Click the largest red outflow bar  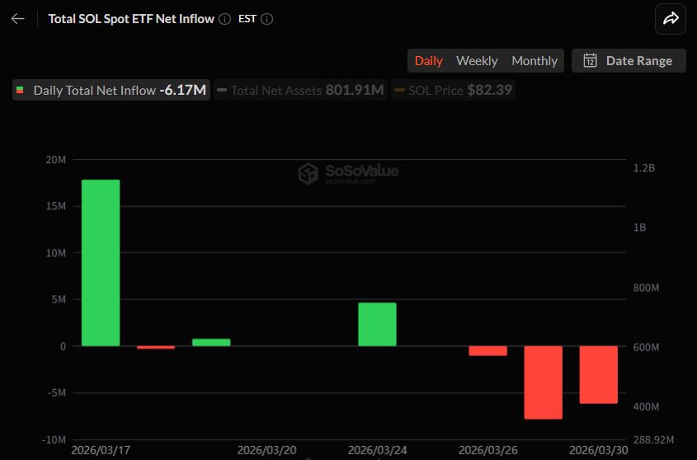(x=543, y=382)
